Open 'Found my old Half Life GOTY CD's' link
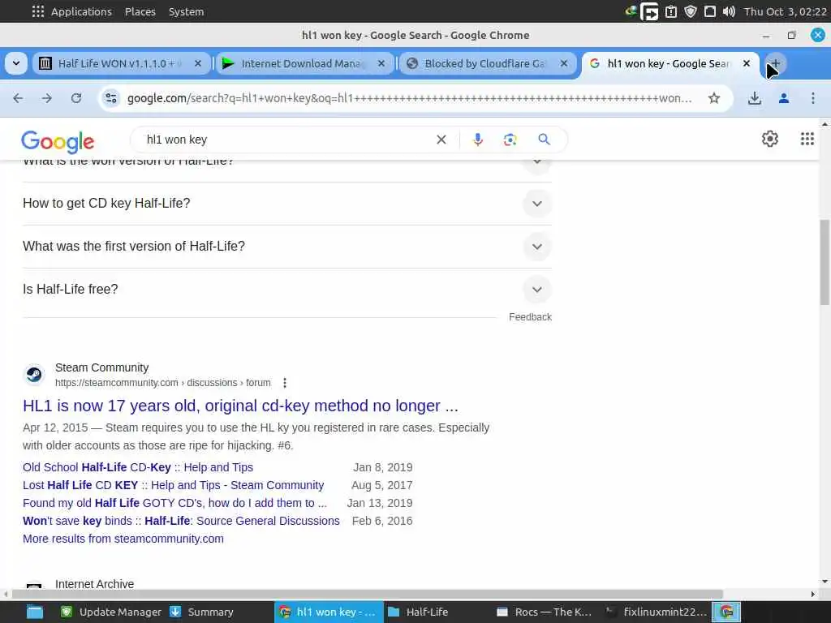 [174, 503]
